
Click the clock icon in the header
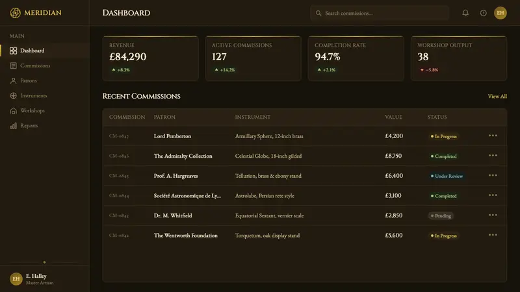(483, 13)
